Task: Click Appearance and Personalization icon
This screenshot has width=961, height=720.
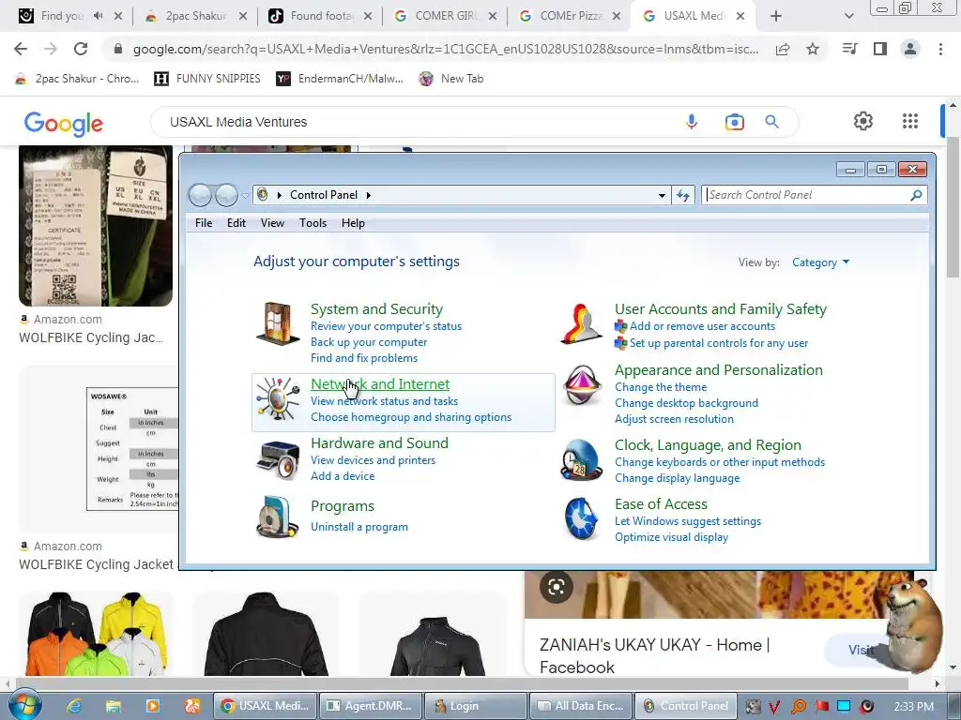Action: coord(581,385)
